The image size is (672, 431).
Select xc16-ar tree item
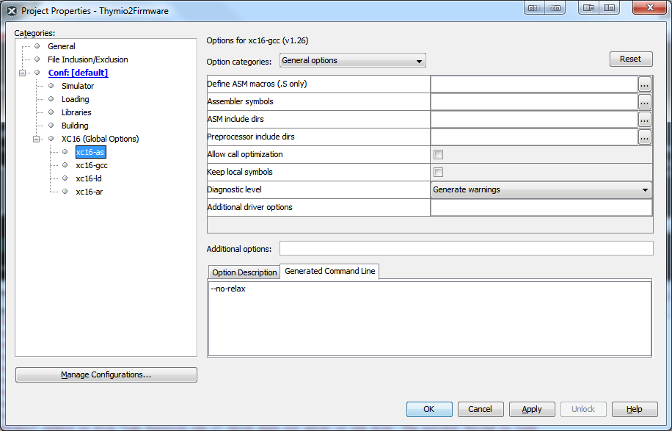pyautogui.click(x=90, y=192)
